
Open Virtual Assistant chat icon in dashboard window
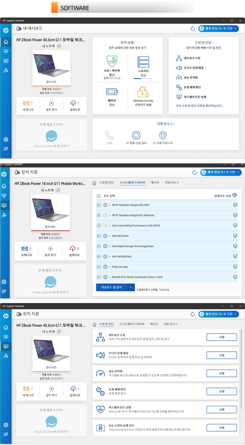52,136
